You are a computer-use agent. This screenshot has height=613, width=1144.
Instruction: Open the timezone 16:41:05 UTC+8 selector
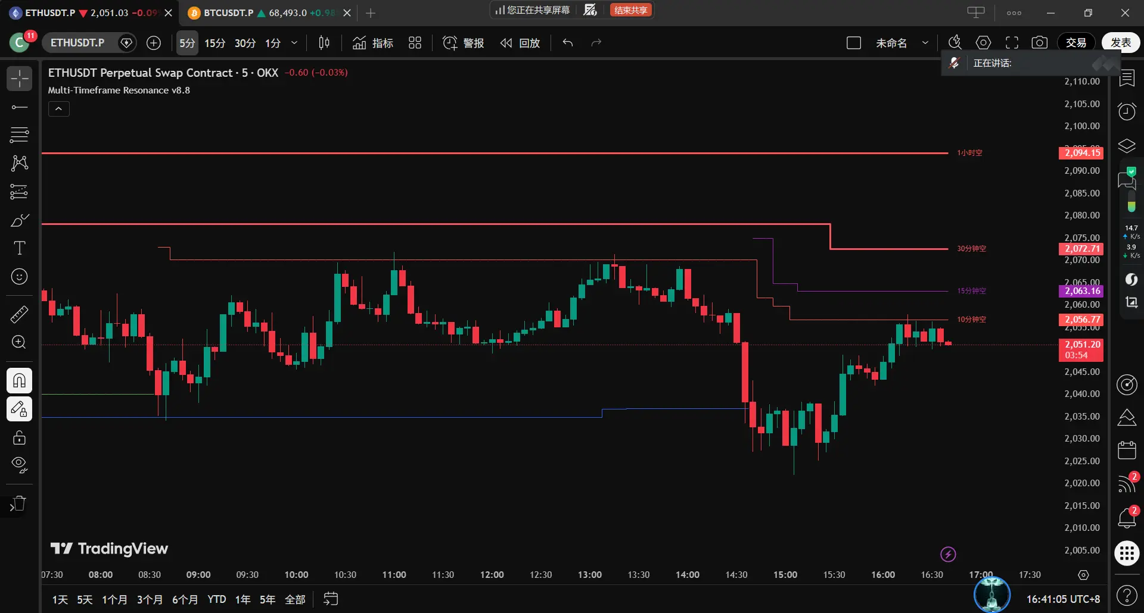click(1063, 599)
